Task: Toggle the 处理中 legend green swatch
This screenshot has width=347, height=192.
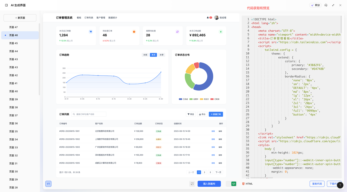Action: click(x=191, y=99)
